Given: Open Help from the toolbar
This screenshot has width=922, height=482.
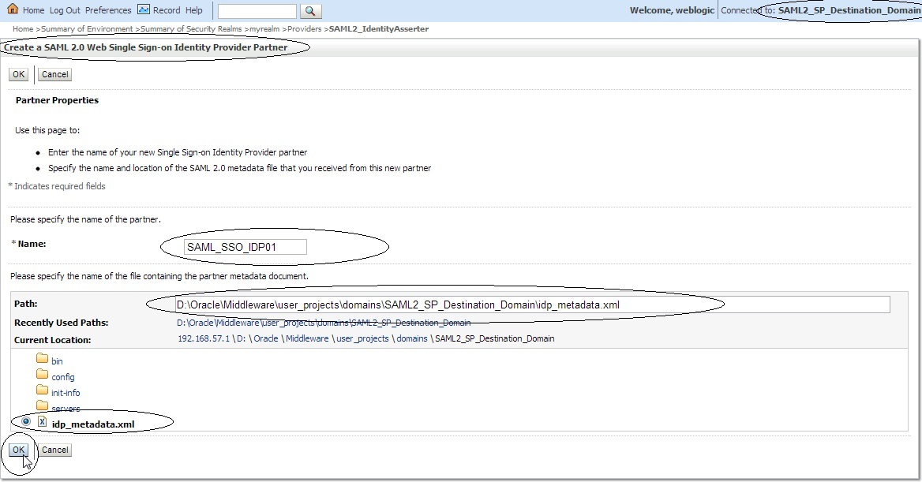Looking at the screenshot, I should (193, 10).
